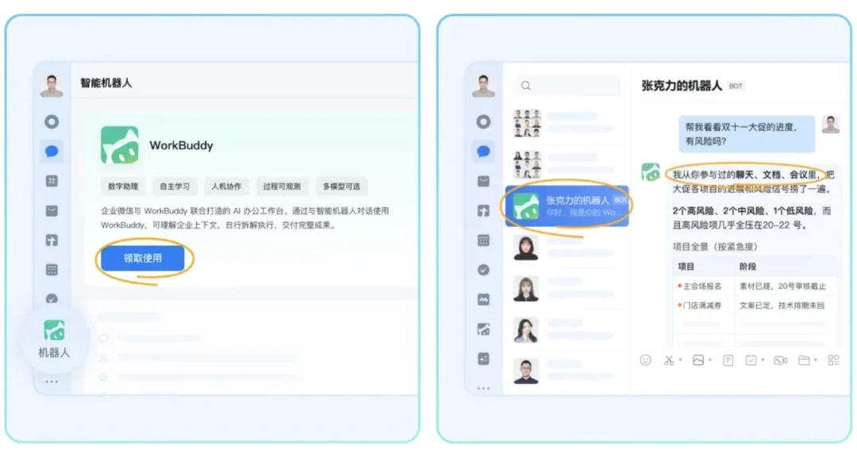Click the sender avatar beside the blue message bubble
The image size is (857, 450).
[x=831, y=124]
